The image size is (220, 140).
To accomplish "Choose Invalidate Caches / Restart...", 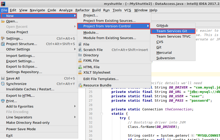I will coord(39,89).
